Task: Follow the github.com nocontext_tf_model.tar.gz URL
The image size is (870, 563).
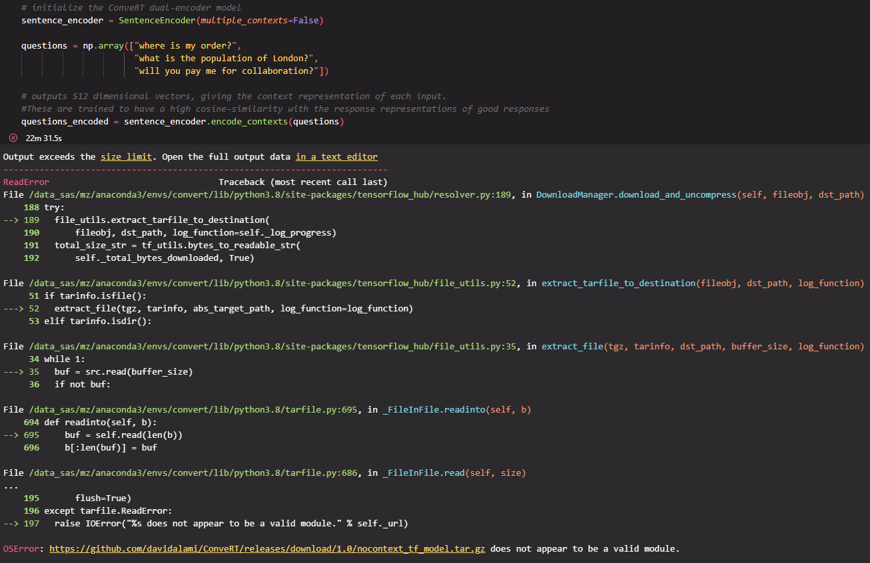Action: point(267,549)
